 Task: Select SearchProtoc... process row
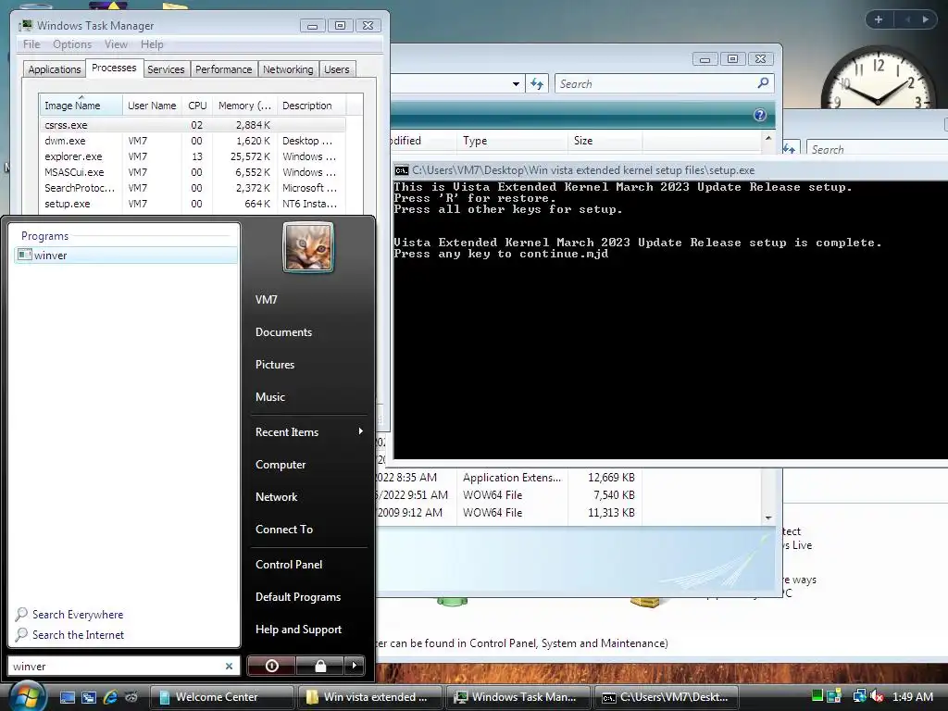click(193, 188)
